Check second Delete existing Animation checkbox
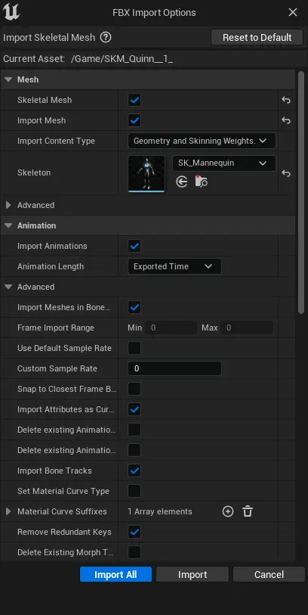 coord(134,450)
